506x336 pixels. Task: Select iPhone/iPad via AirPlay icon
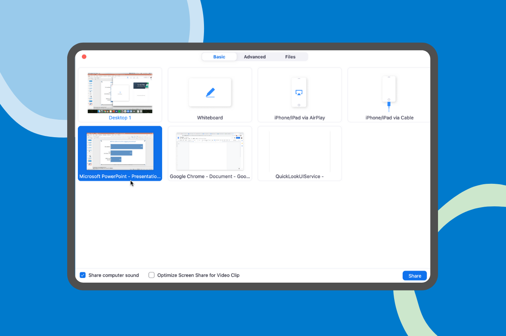click(x=299, y=92)
